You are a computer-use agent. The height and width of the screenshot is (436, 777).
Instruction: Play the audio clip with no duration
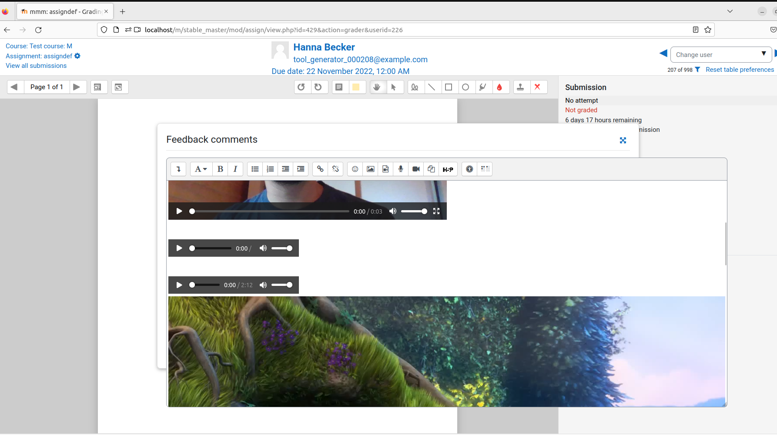point(179,248)
